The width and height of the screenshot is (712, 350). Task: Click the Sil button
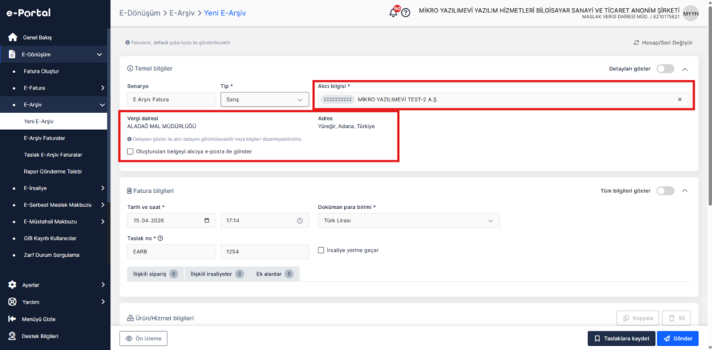pyautogui.click(x=677, y=318)
